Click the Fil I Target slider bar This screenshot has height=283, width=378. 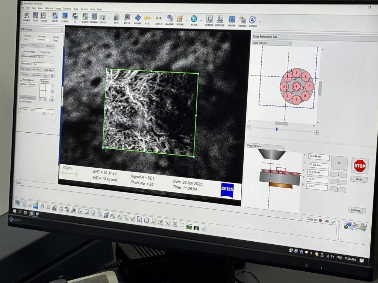[x=36, y=113]
